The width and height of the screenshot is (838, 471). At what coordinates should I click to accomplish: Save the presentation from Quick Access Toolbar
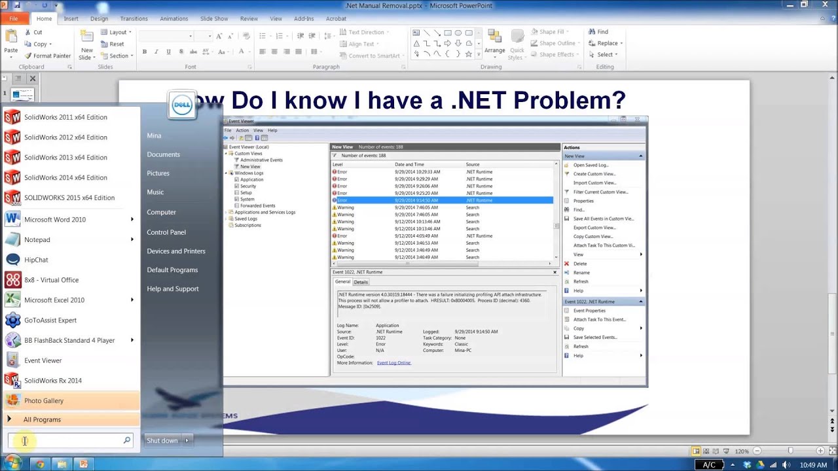(x=16, y=5)
